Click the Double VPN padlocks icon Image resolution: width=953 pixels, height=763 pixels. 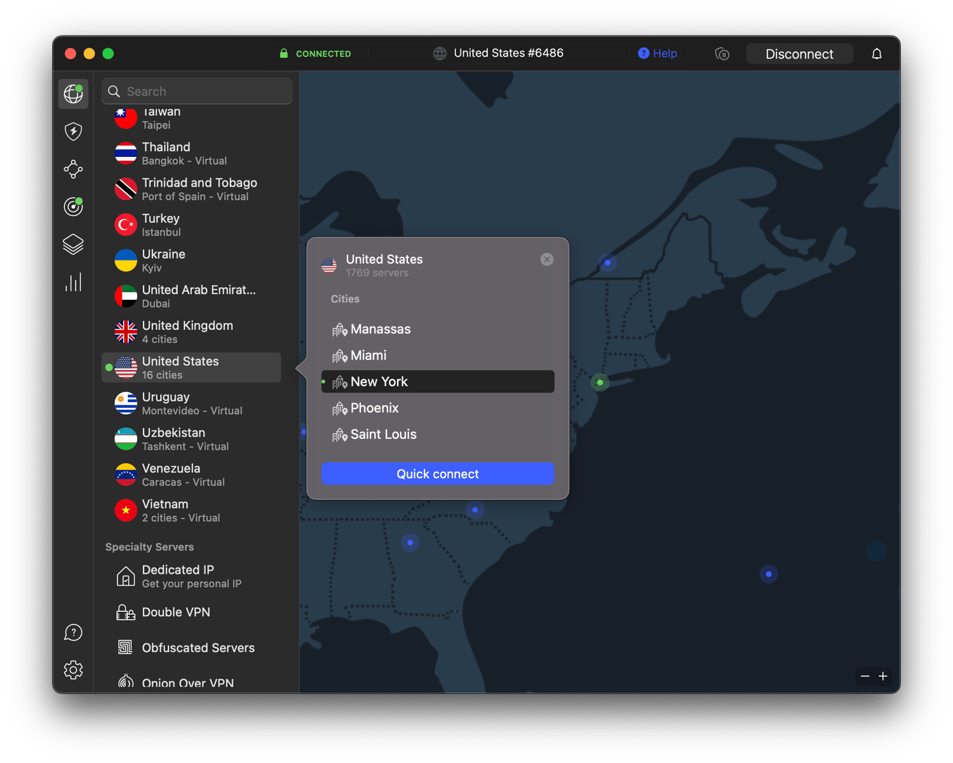point(126,612)
